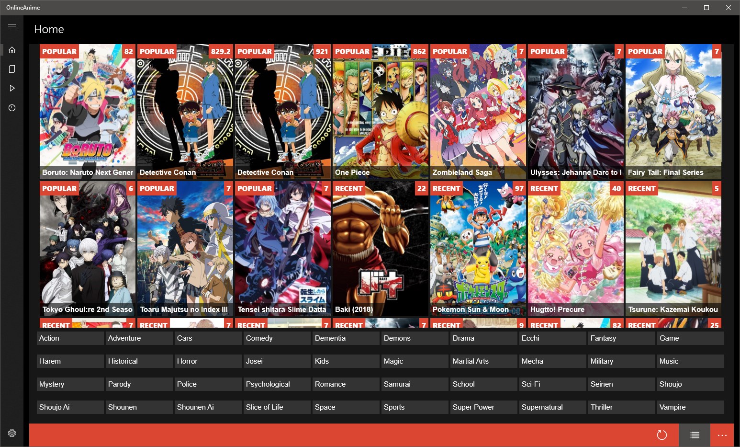Open Tensei shitara Slime poster

coord(283,249)
